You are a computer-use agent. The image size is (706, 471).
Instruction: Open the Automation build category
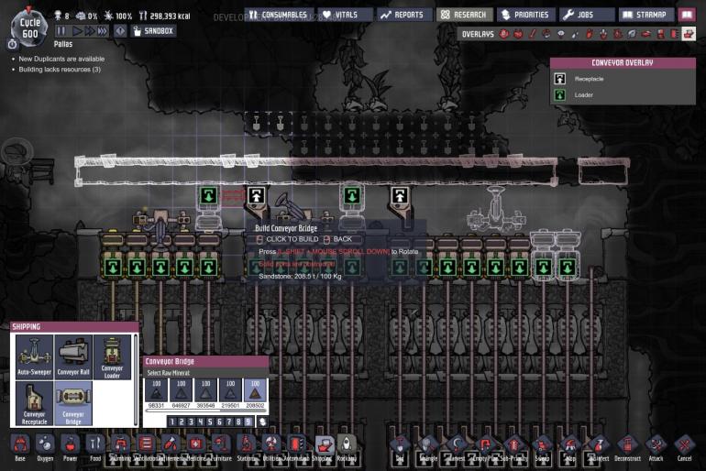click(x=297, y=447)
